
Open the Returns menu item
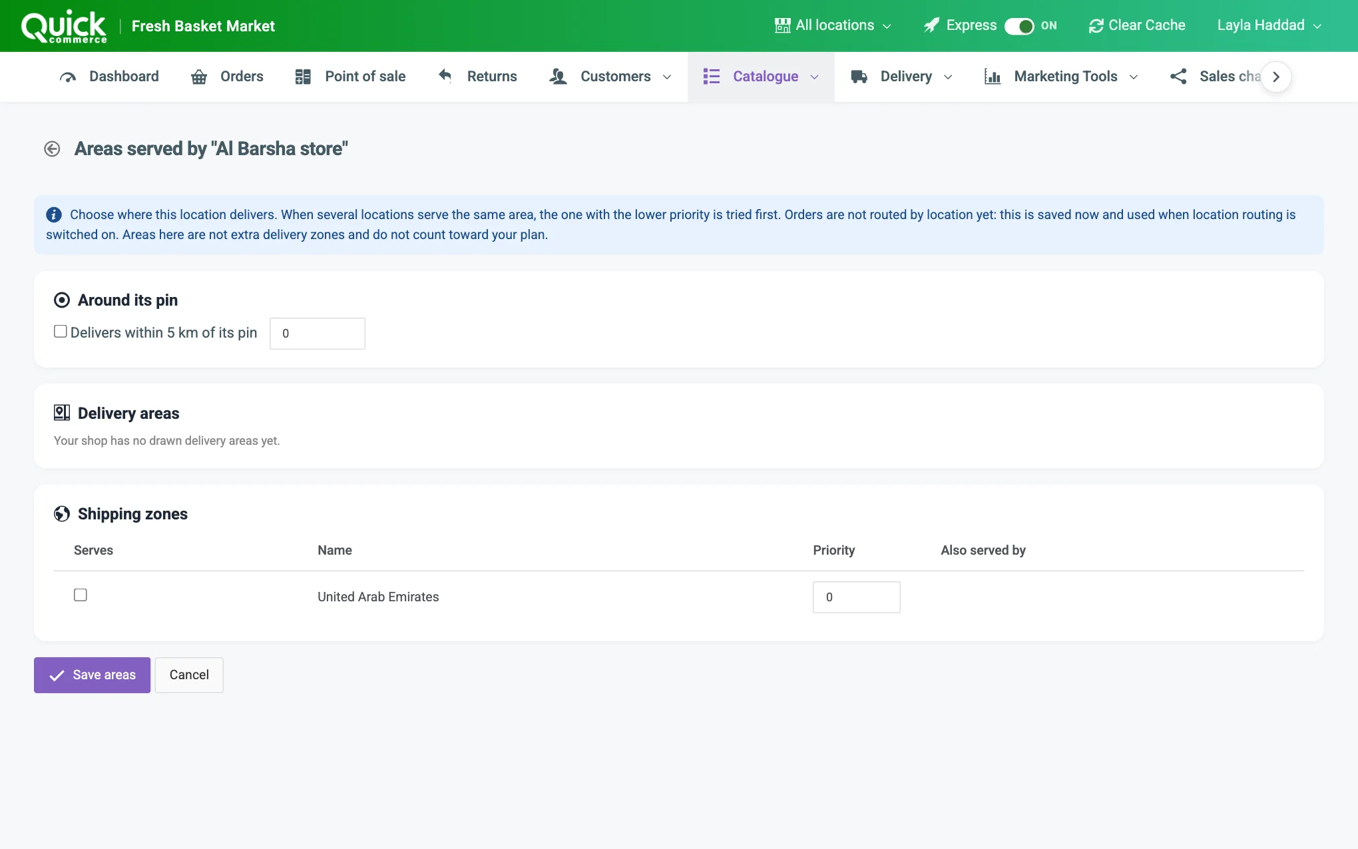coord(477,77)
